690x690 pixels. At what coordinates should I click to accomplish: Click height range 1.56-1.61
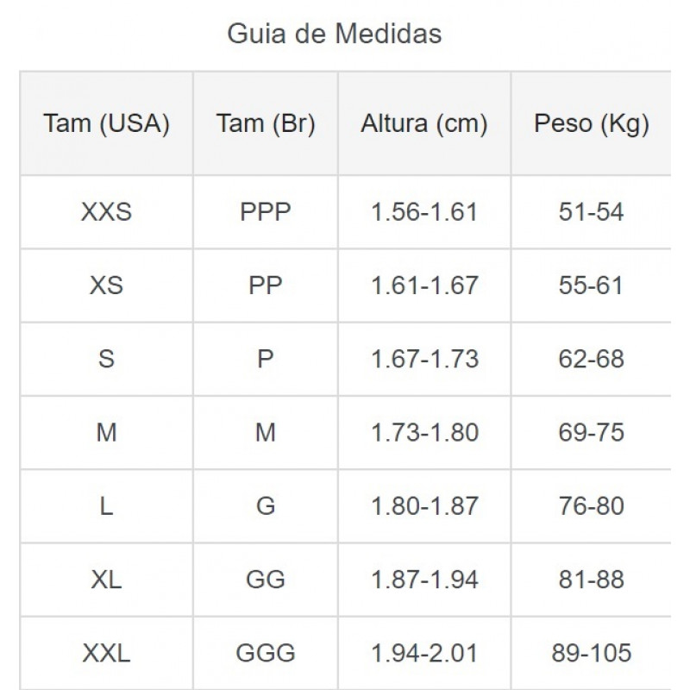pos(424,212)
